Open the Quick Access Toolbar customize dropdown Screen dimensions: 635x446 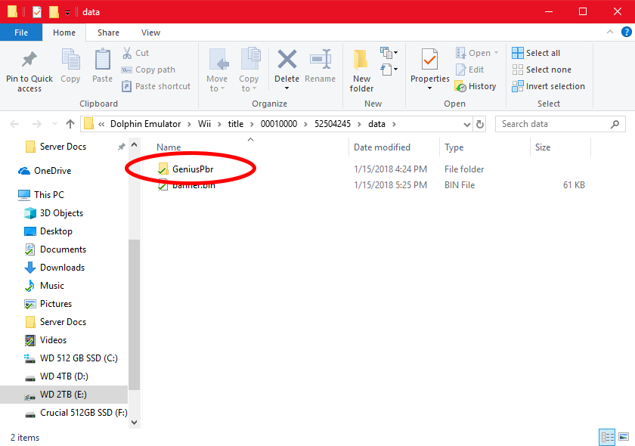tap(67, 13)
